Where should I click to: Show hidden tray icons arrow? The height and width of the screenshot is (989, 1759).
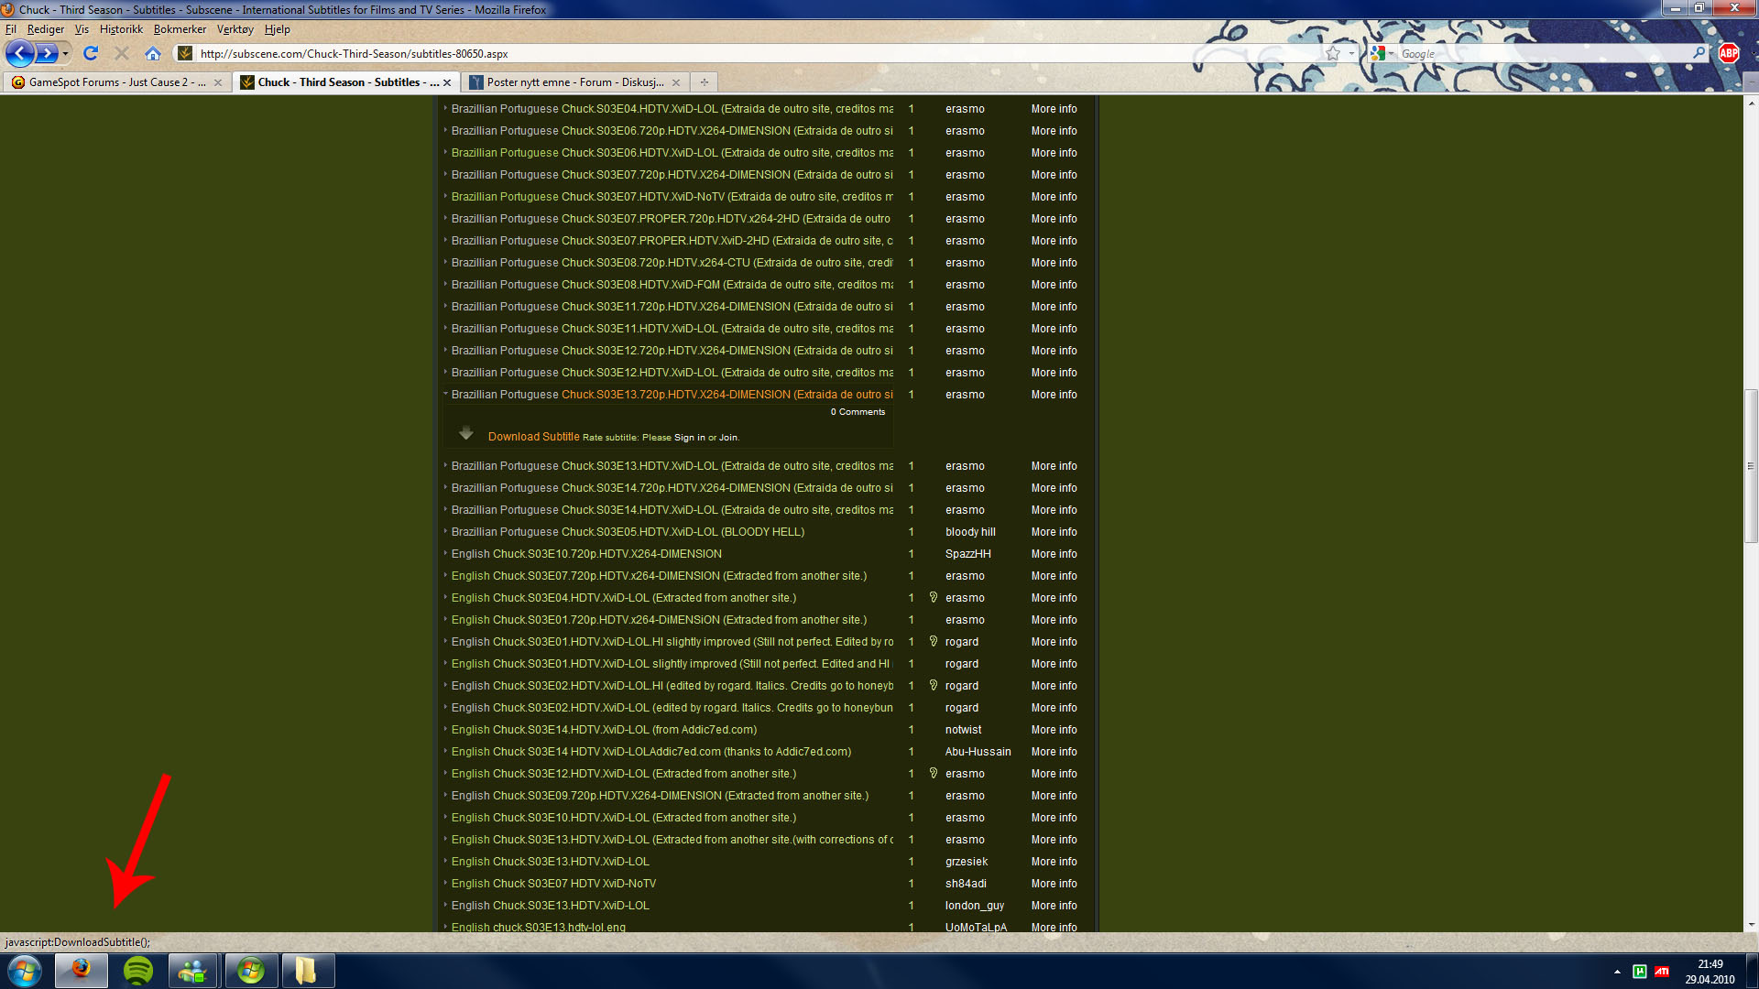(1617, 972)
